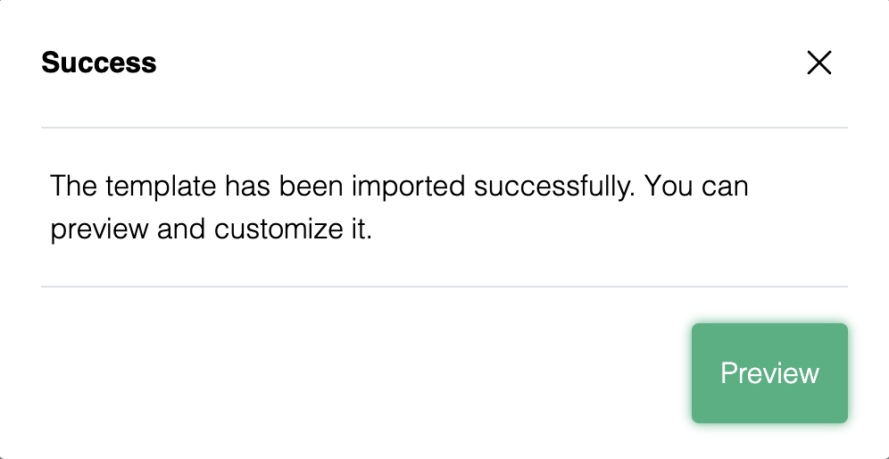Click the word 'template' in the message
The image size is (889, 459).
click(161, 187)
